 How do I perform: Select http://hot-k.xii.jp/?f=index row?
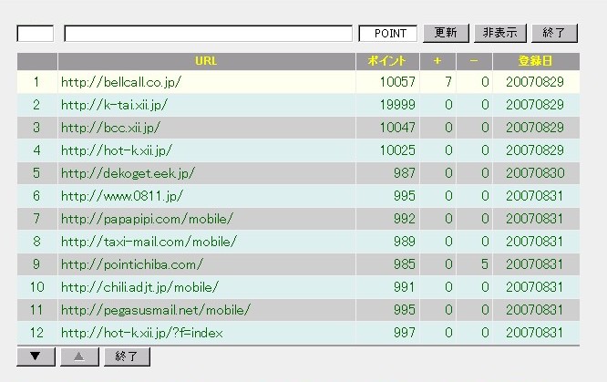point(298,333)
